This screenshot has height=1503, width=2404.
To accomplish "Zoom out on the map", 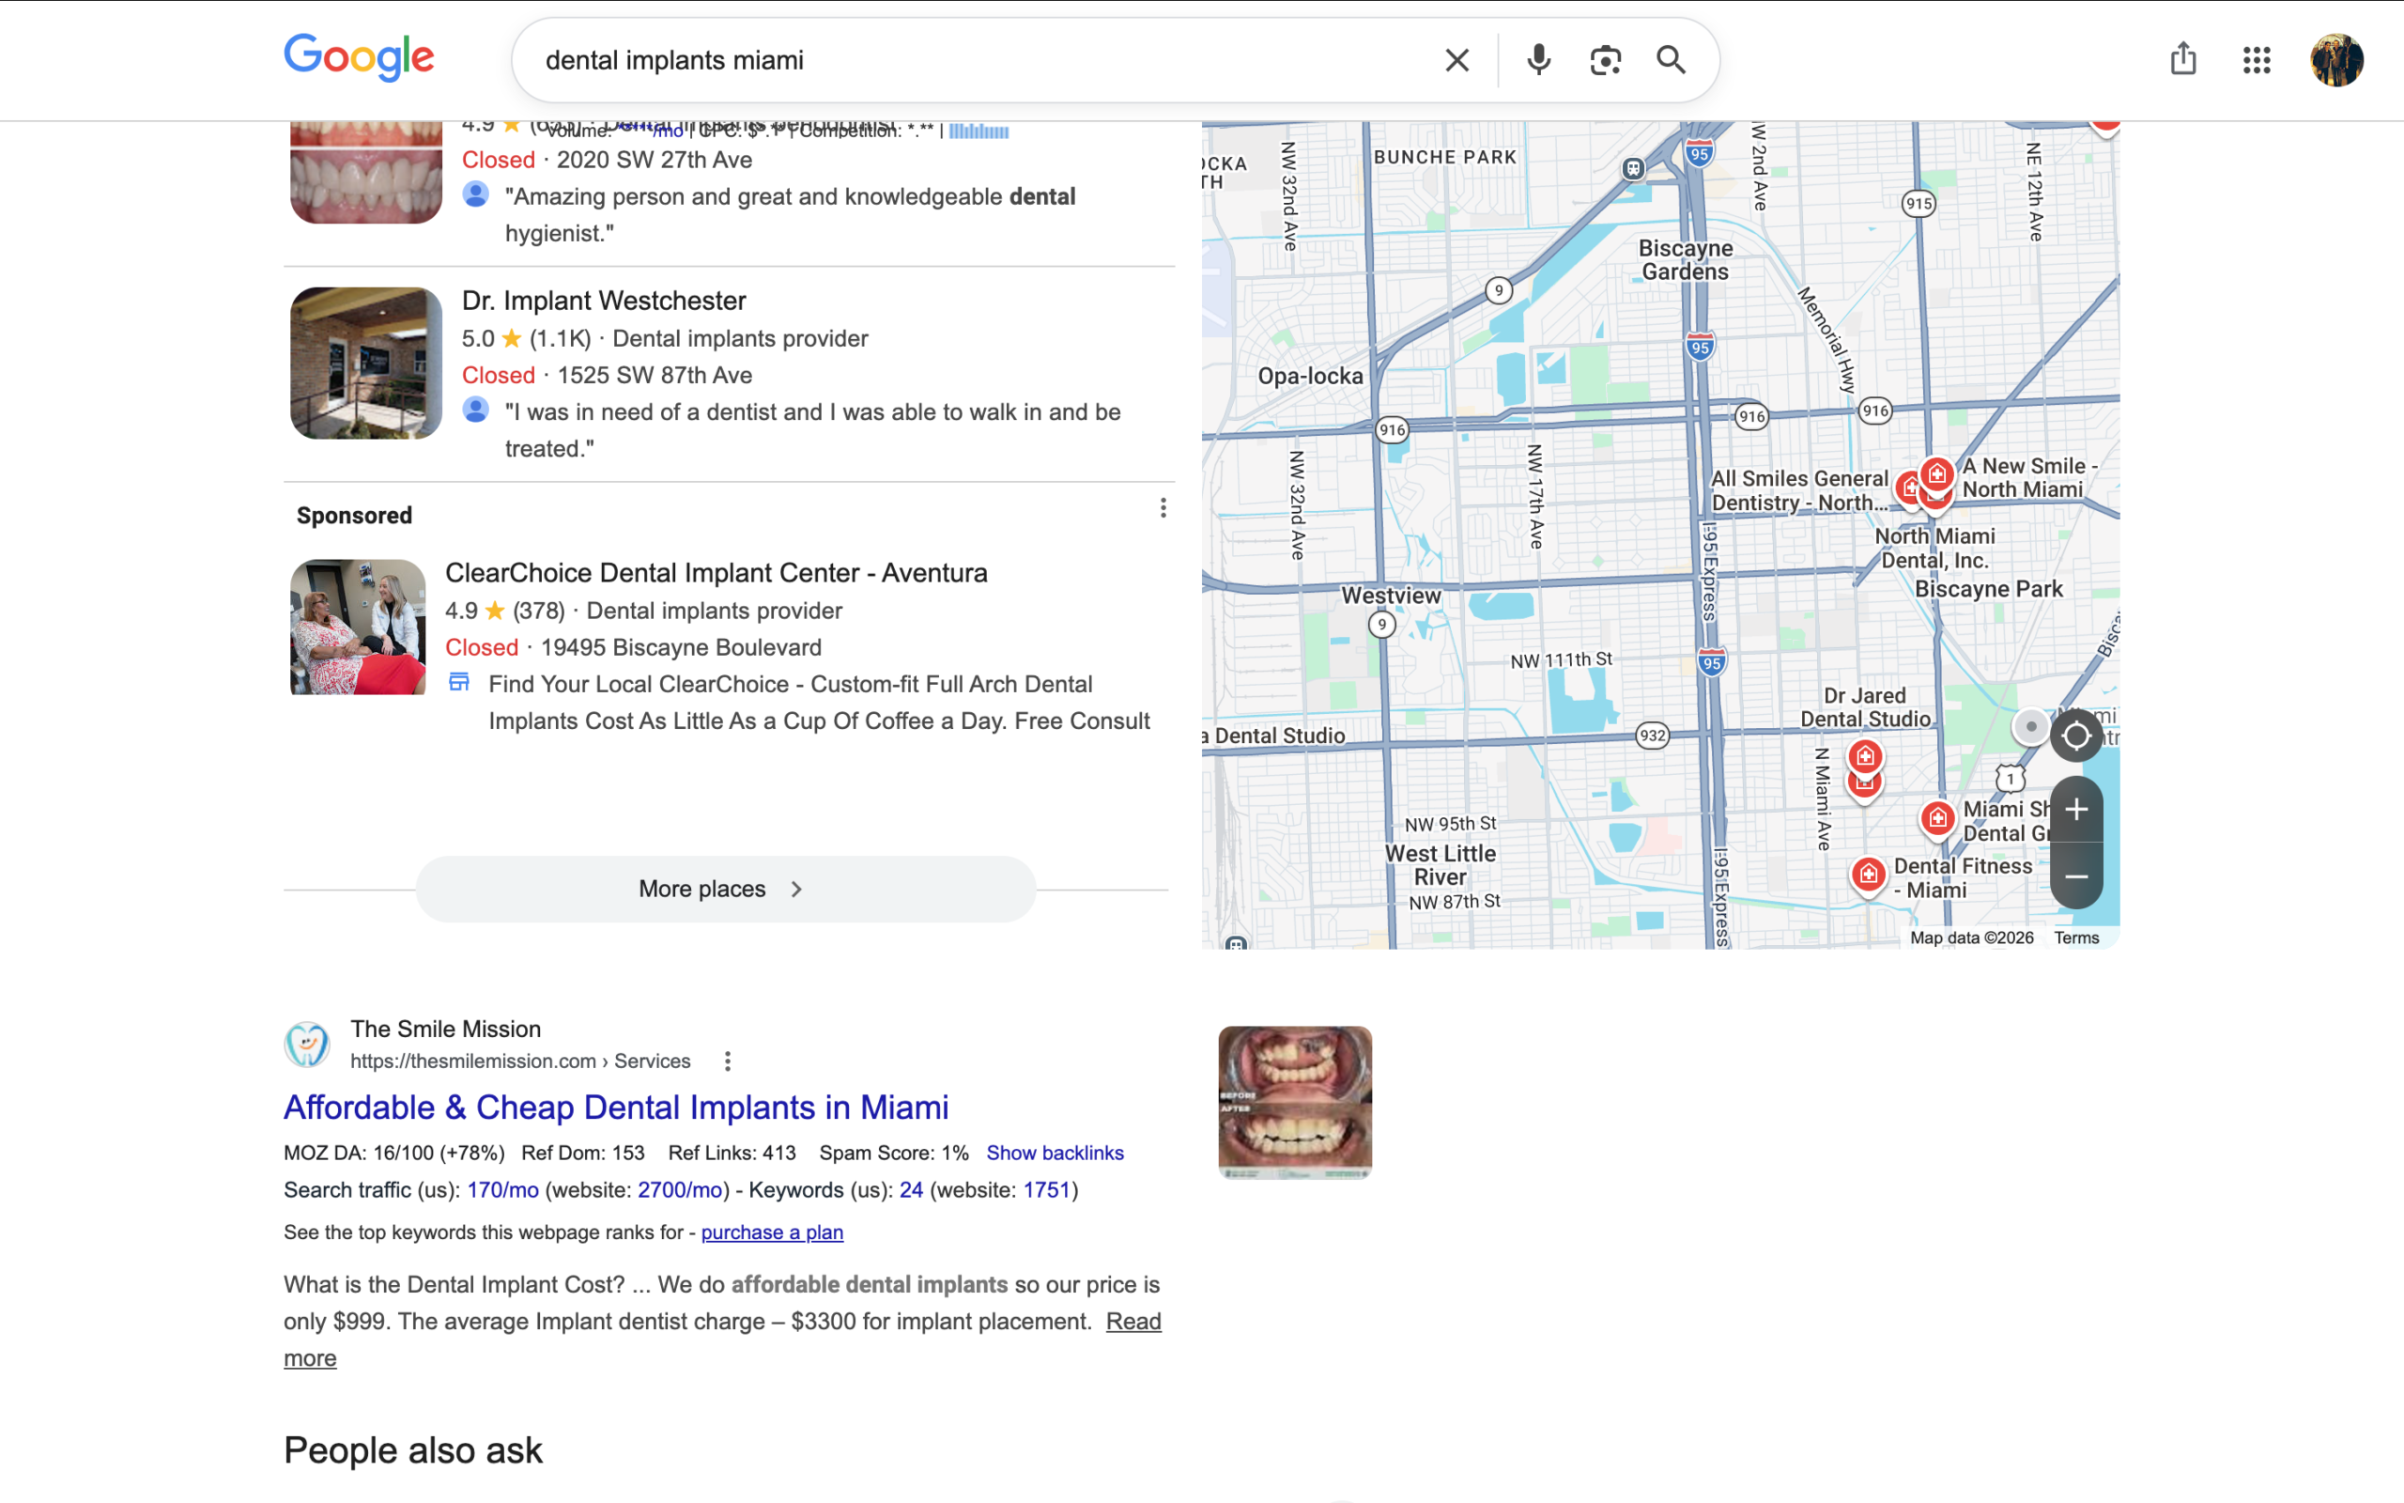I will (x=2076, y=875).
